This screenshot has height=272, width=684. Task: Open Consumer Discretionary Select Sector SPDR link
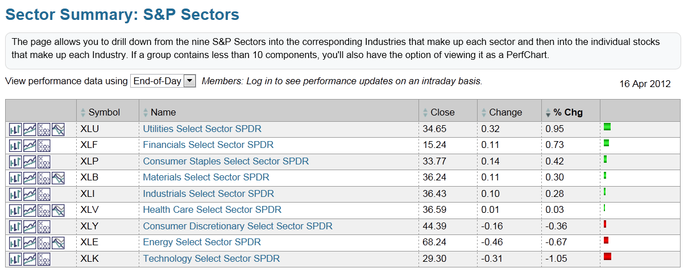[238, 226]
